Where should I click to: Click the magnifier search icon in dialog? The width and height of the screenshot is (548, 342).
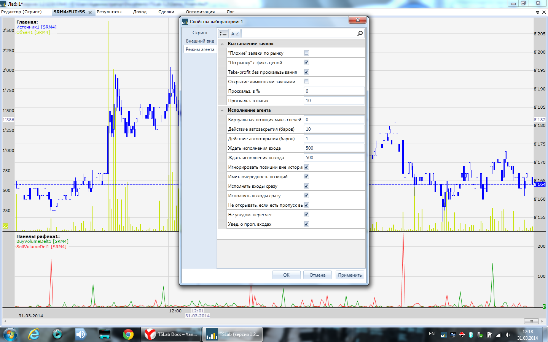point(360,33)
